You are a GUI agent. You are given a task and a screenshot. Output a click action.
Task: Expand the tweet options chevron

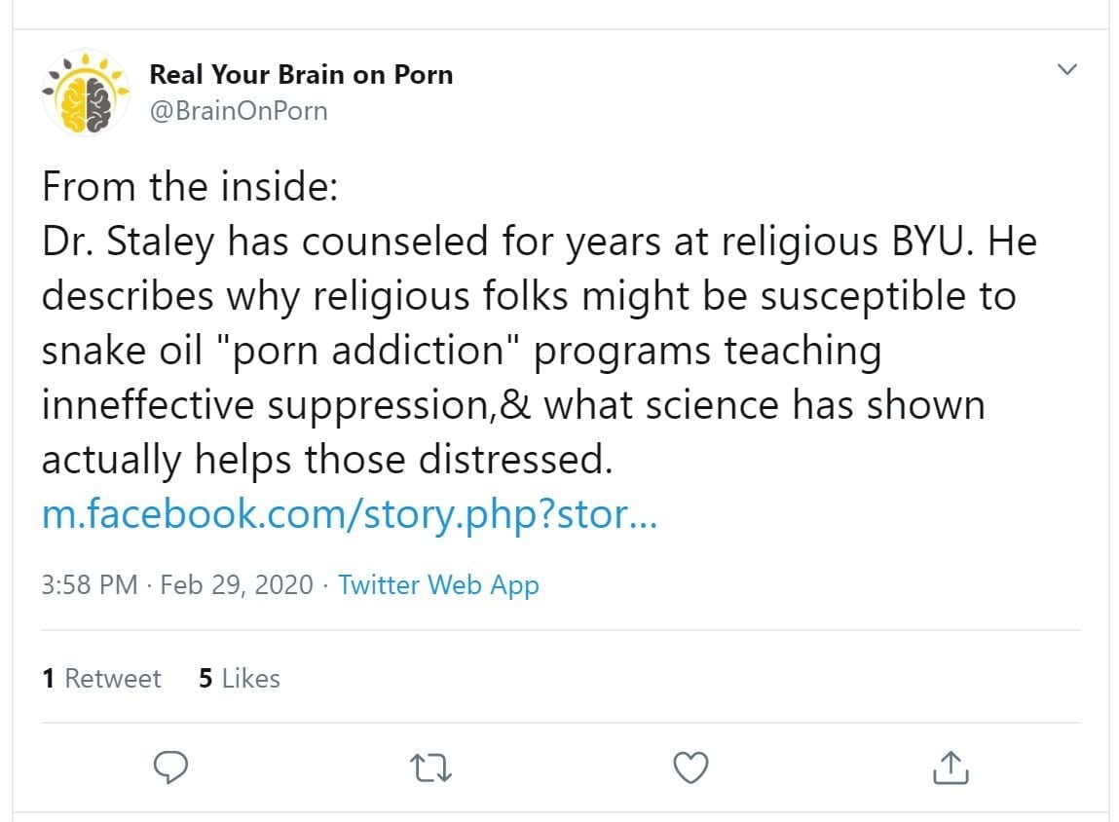(x=1067, y=69)
